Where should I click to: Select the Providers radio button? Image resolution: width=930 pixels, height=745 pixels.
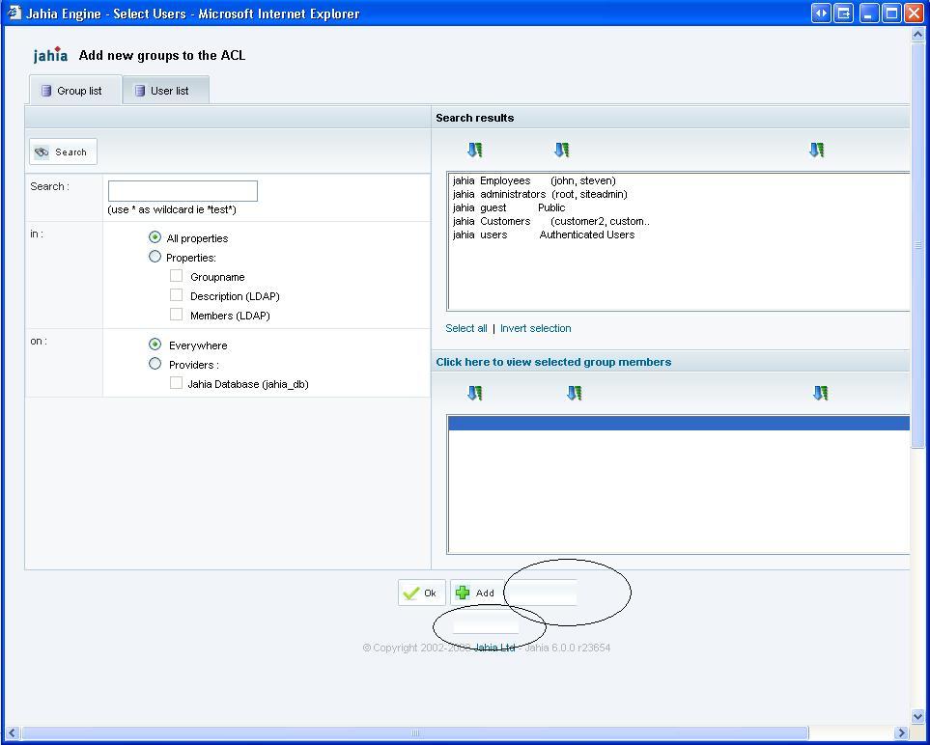(x=155, y=363)
